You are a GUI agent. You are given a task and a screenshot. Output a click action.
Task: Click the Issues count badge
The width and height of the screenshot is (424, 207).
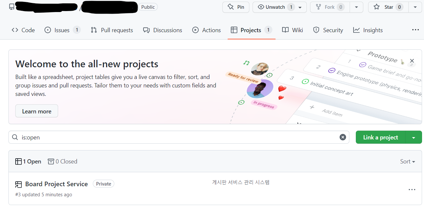pyautogui.click(x=77, y=30)
